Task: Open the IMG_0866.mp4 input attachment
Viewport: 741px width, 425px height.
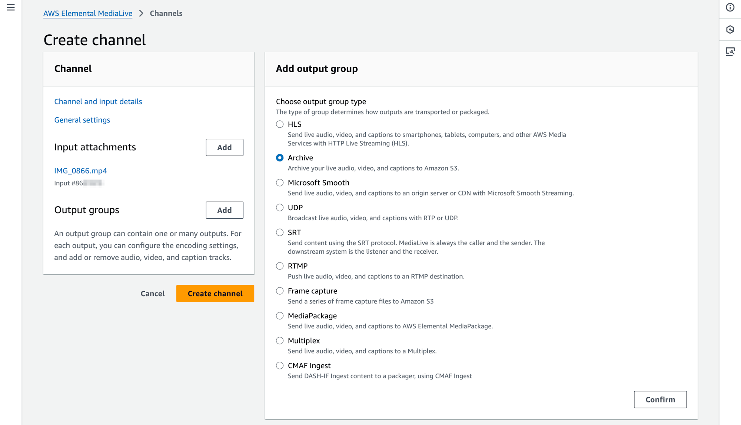Action: pyautogui.click(x=80, y=171)
